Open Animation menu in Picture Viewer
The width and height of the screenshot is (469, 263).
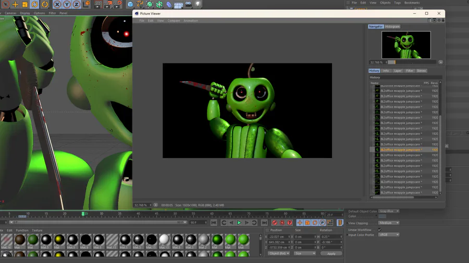pos(191,21)
